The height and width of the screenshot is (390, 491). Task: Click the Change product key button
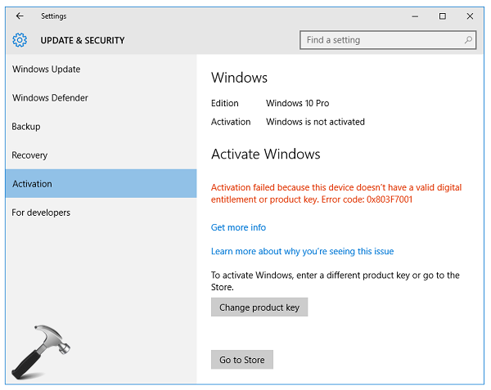pyautogui.click(x=259, y=307)
